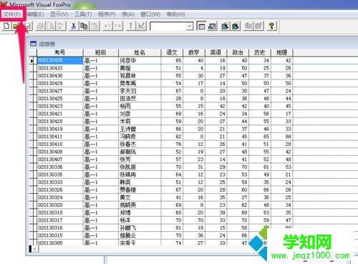Open the 窗口(W) menu
358x264 pixels.
click(150, 14)
